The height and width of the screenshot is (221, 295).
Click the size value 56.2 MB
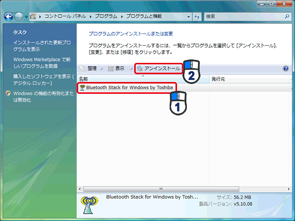[242, 197]
